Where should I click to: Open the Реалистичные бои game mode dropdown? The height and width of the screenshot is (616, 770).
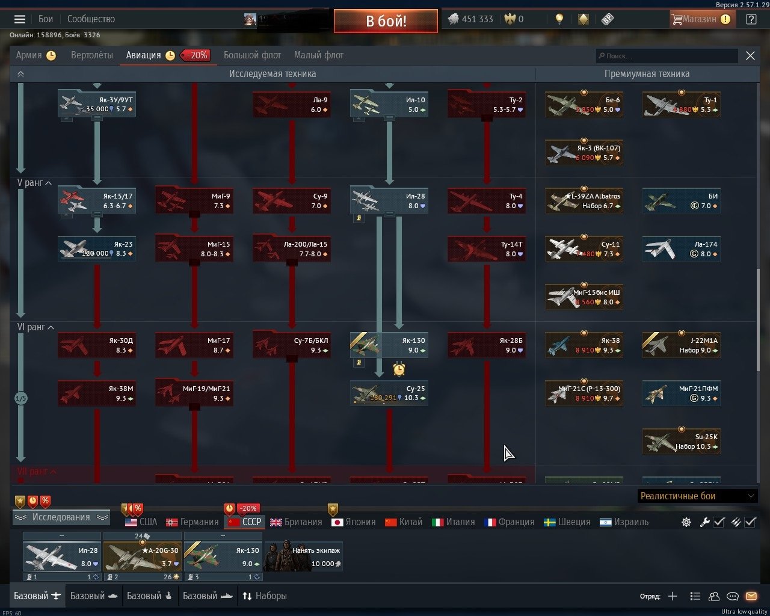697,496
